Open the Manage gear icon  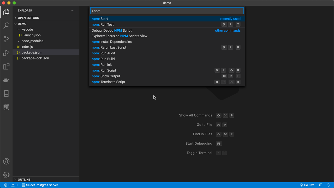pyautogui.click(x=6, y=175)
